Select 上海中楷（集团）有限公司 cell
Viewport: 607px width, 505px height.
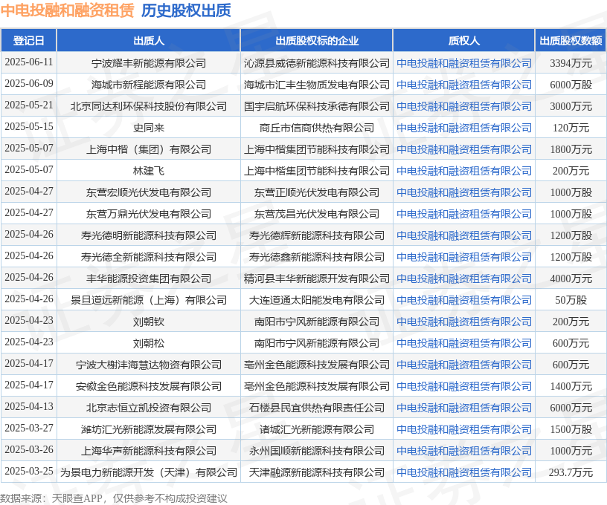tap(149, 149)
